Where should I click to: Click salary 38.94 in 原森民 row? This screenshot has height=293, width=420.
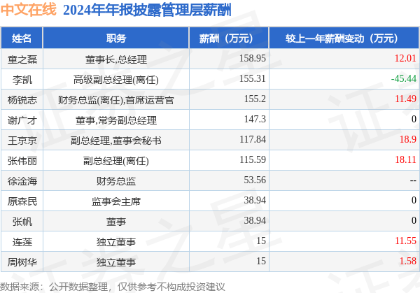click(x=255, y=200)
